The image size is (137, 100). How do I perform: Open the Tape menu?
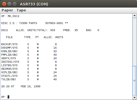(x=21, y=10)
